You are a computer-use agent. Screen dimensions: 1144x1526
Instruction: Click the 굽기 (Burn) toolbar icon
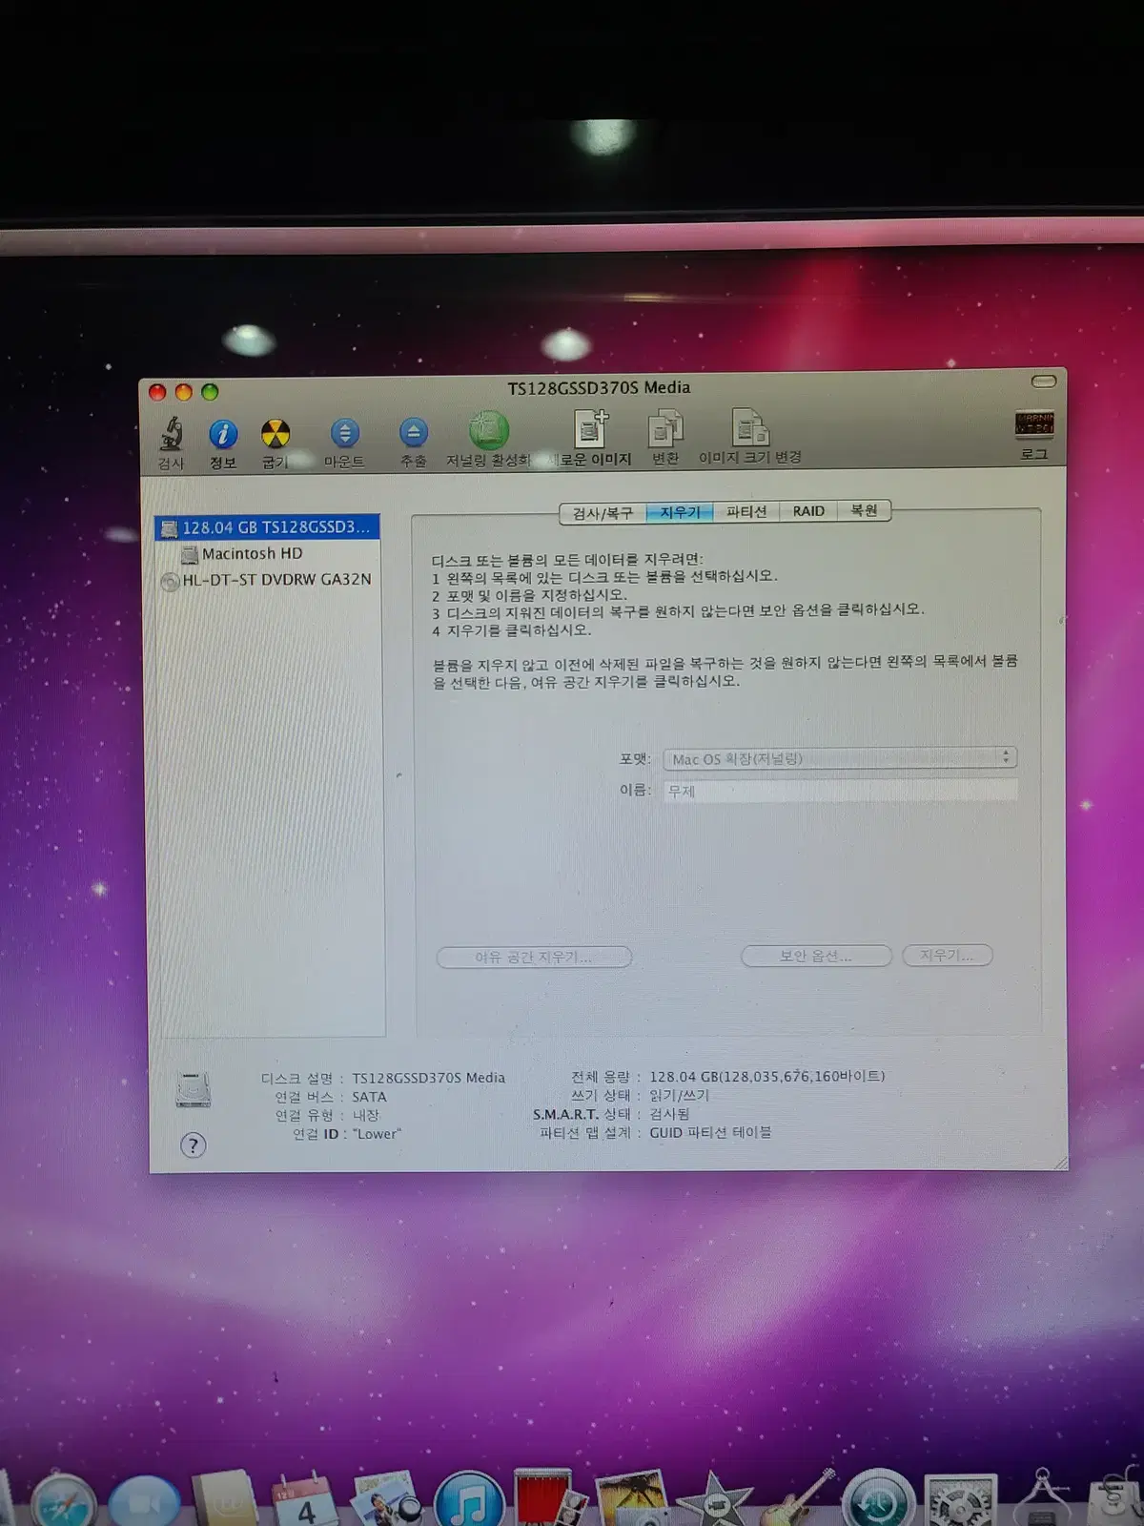pyautogui.click(x=276, y=435)
